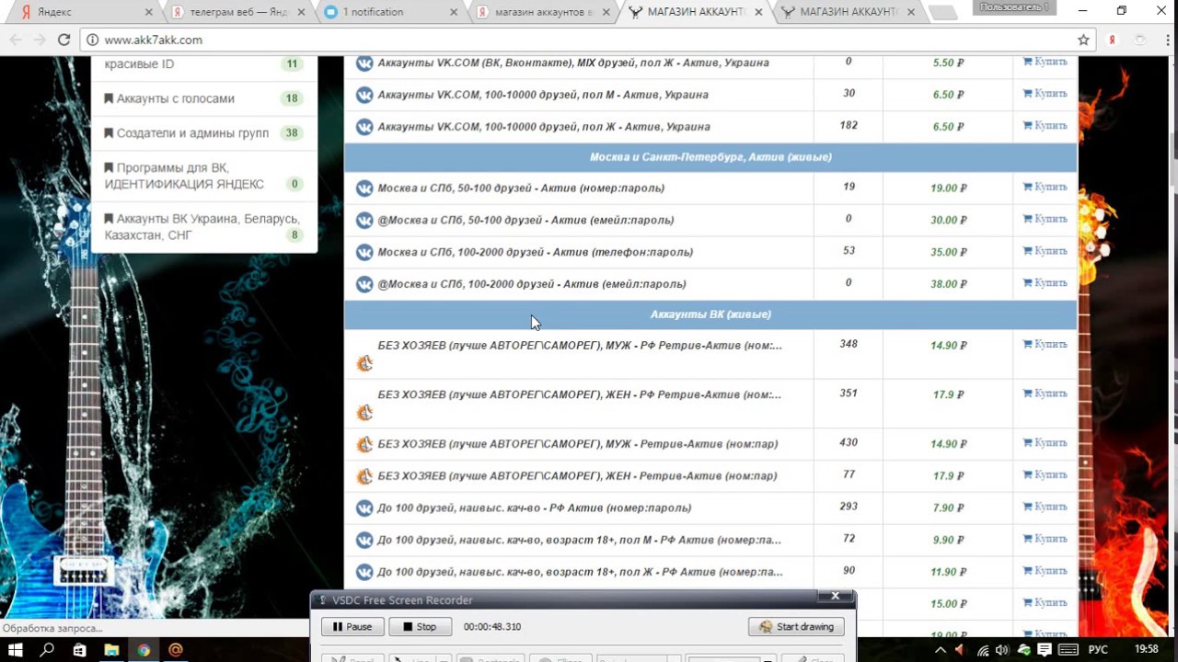Screen dimensions: 1178x662
Task: Open product Москва и СПб, 50-100 друзей (номер:пароль)
Action: coord(521,188)
